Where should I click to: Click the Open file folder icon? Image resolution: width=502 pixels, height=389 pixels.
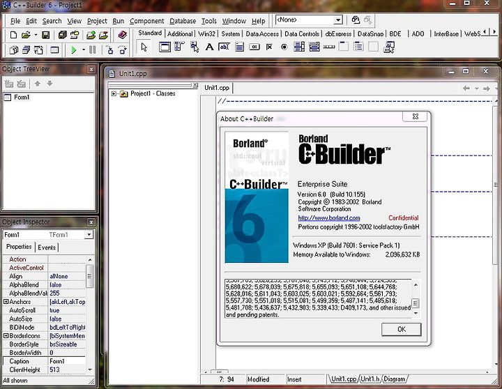26,35
